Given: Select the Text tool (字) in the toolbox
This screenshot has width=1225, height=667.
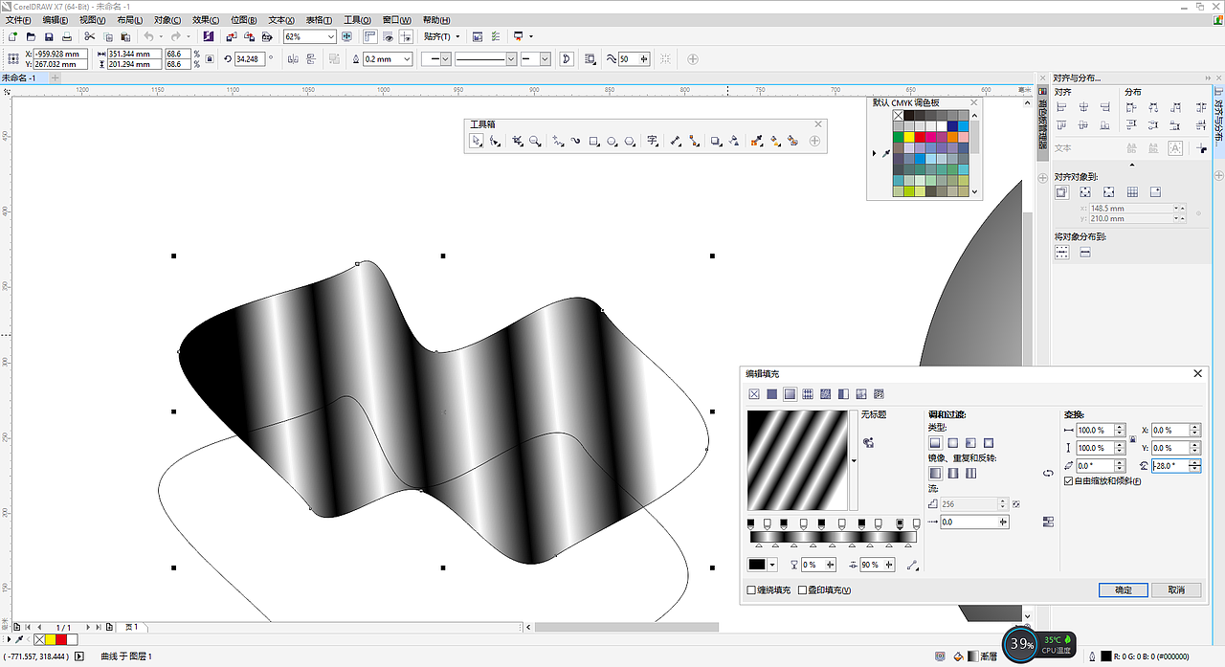Looking at the screenshot, I should coord(653,141).
